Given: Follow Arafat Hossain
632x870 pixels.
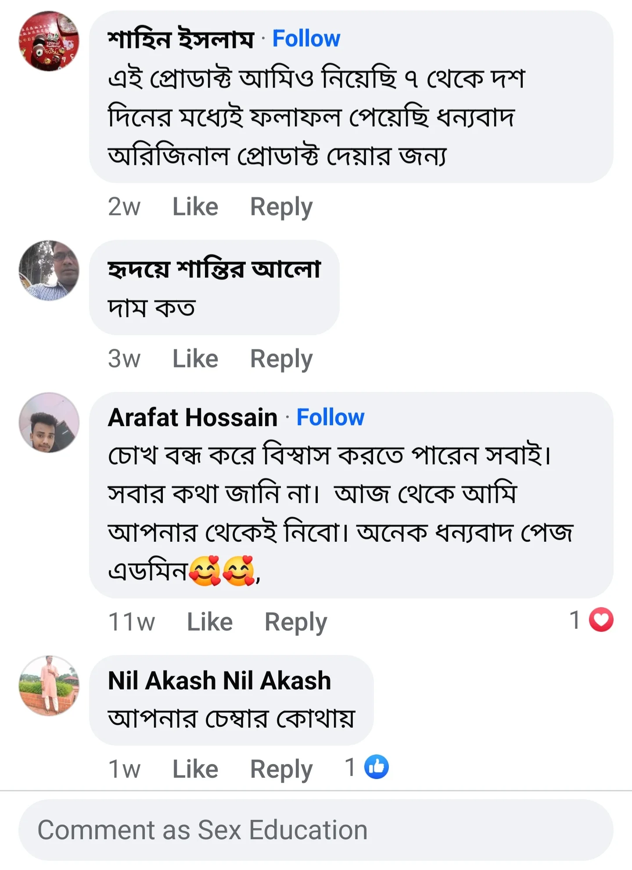Looking at the screenshot, I should tap(330, 417).
